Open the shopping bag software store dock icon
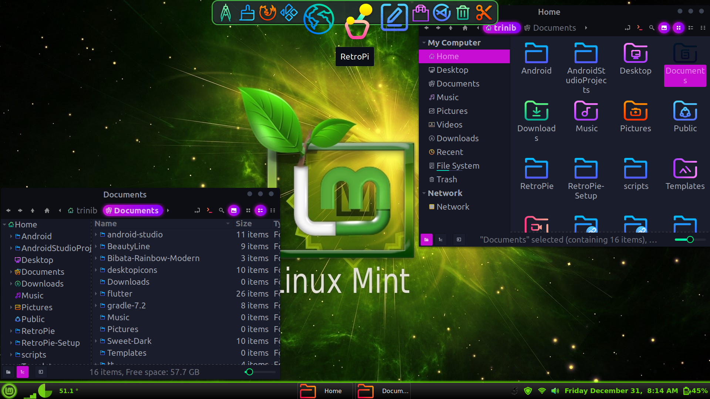710x399 pixels. (x=420, y=13)
